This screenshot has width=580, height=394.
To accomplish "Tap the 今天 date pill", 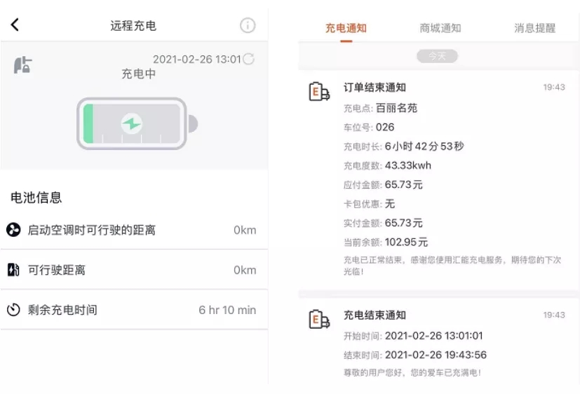I will [x=437, y=56].
